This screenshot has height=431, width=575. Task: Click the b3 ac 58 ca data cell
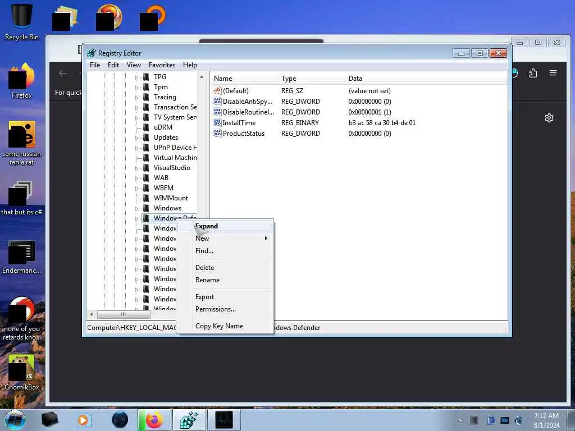[382, 123]
